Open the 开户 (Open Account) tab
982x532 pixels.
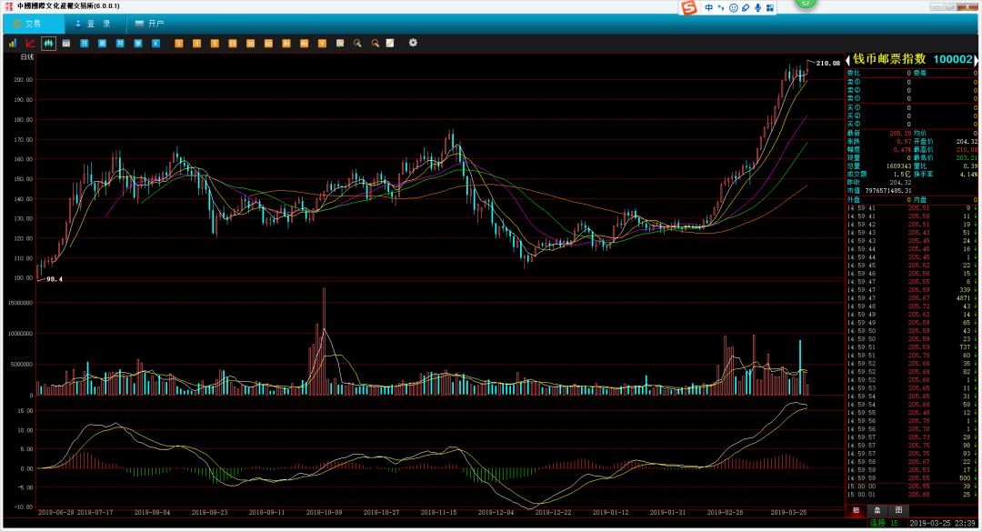(150, 24)
